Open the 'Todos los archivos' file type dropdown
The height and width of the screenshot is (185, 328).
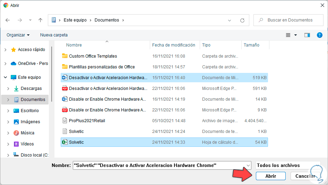click(x=288, y=165)
